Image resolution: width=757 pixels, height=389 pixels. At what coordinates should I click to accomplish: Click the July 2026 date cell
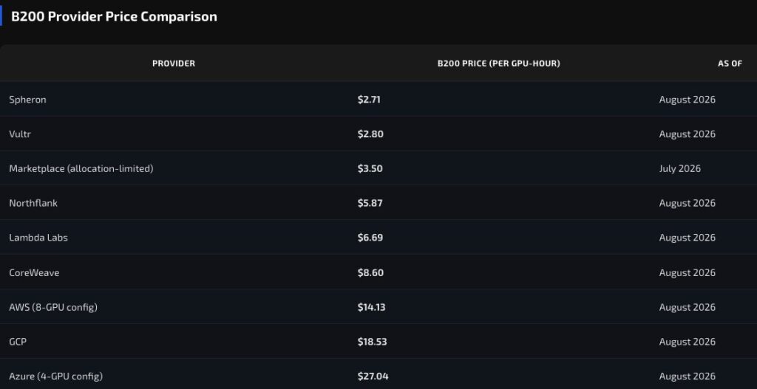(x=680, y=169)
